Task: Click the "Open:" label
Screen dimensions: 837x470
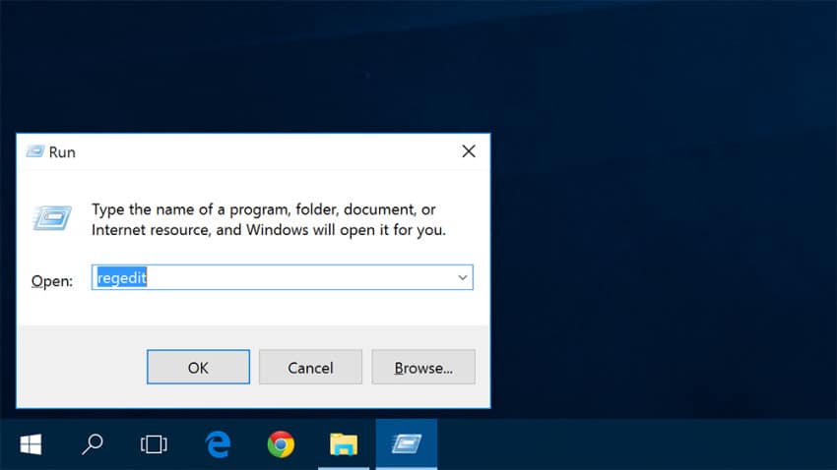Action: point(52,281)
